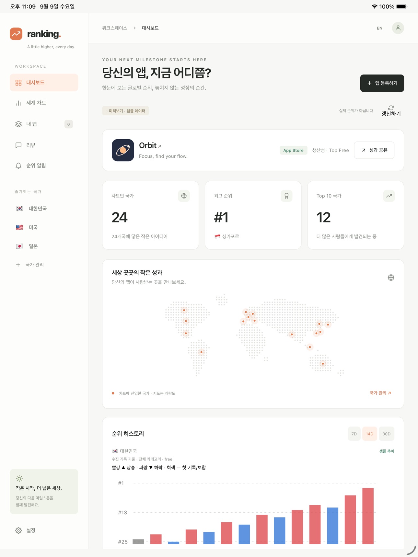Select the US flag 미국 favorite
The image size is (418, 557).
pos(19,227)
